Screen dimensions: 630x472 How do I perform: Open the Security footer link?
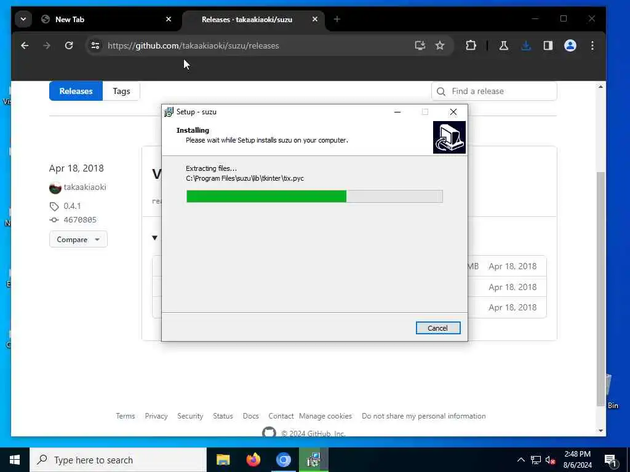coord(190,416)
